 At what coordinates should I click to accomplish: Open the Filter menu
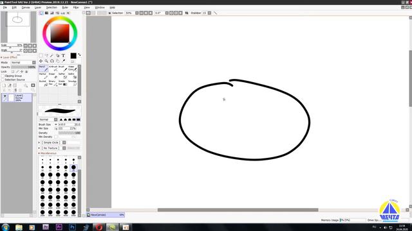tap(76, 8)
